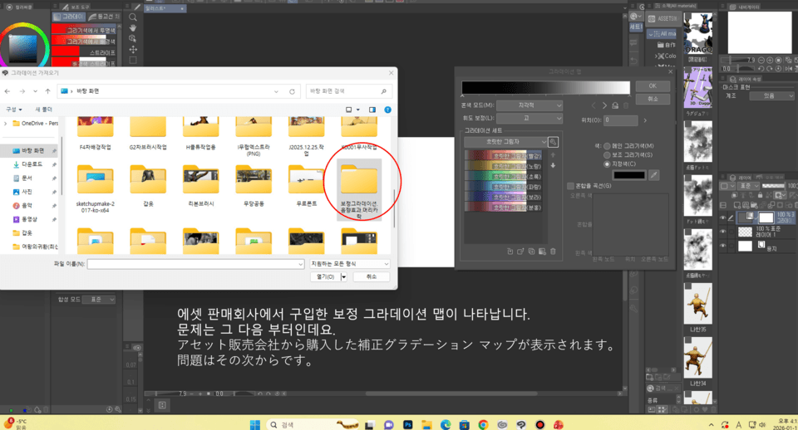798x430 pixels.
Task: Open the file type filter dropdown
Action: pyautogui.click(x=350, y=264)
